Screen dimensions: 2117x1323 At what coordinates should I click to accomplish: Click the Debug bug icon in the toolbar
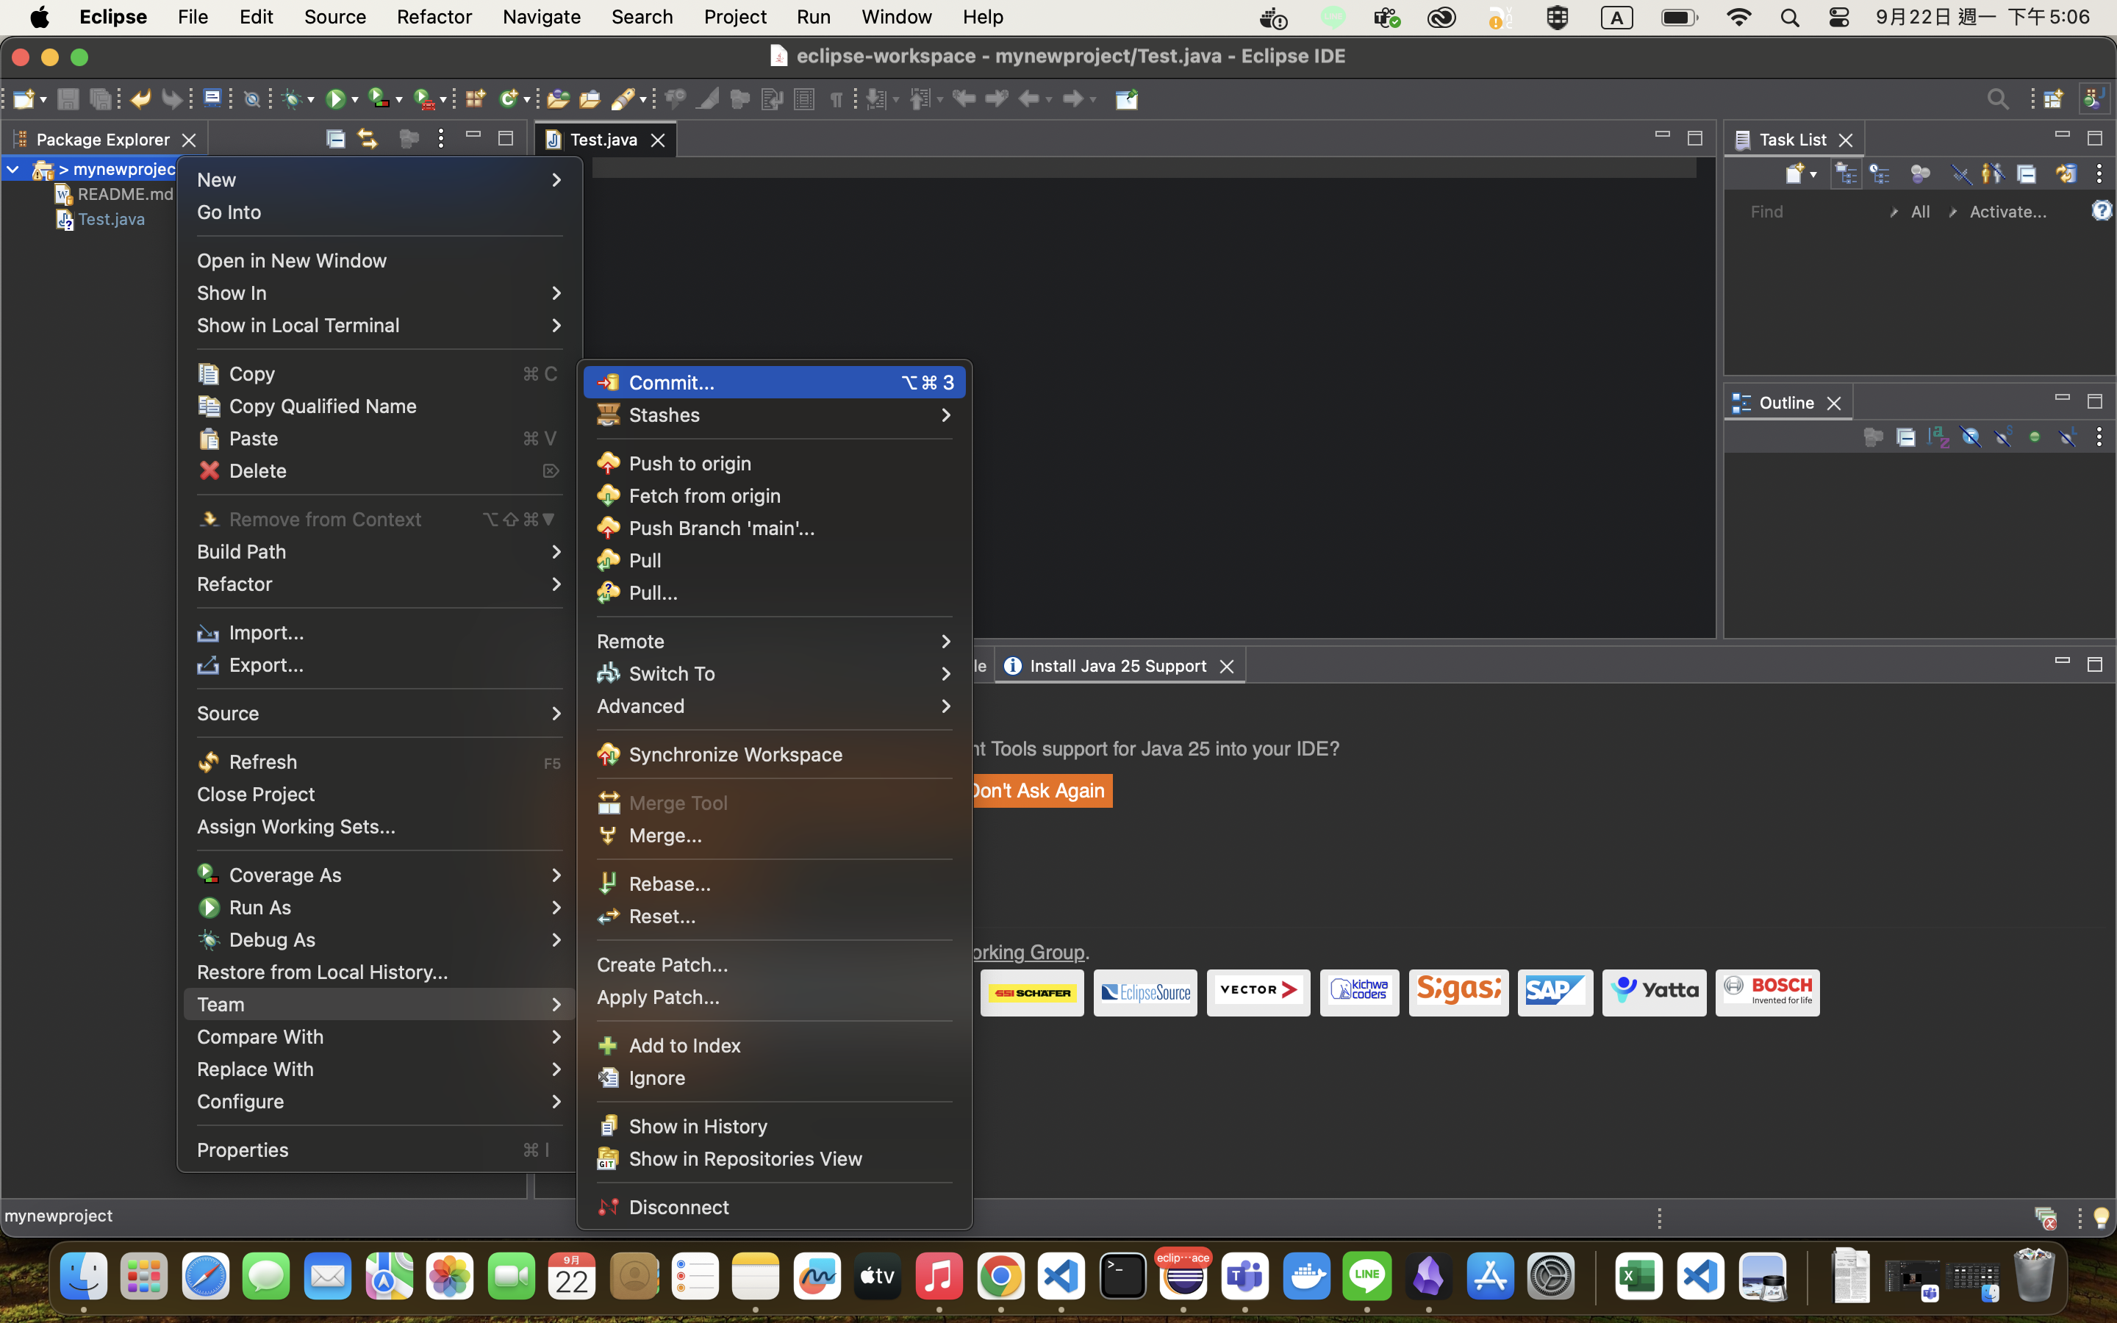293,99
